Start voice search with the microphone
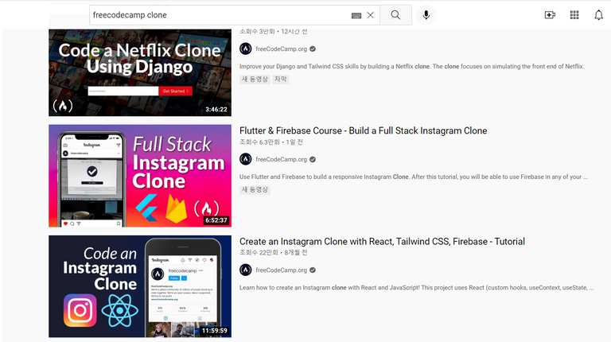611x342 pixels. (426, 15)
